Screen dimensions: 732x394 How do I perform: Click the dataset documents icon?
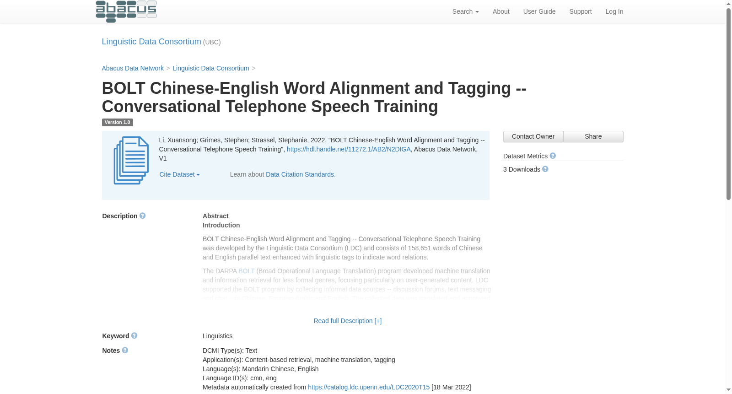(x=131, y=161)
